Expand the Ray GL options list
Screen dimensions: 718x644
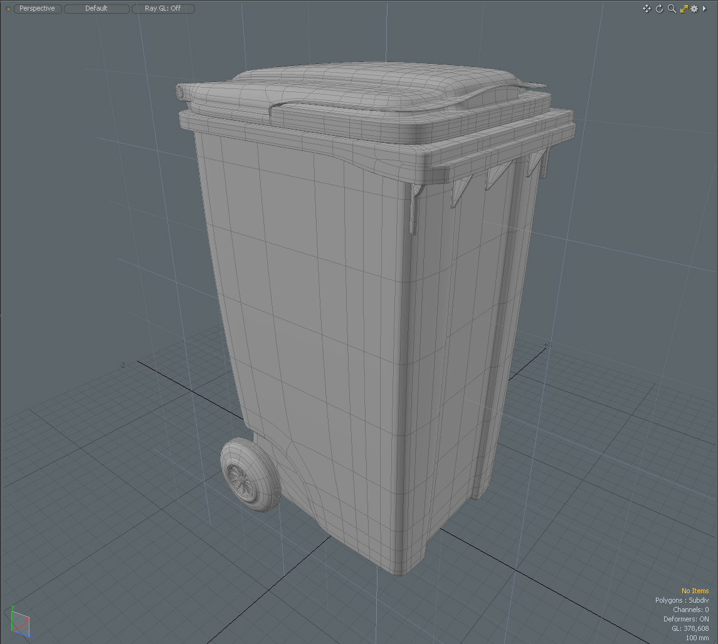tap(163, 8)
